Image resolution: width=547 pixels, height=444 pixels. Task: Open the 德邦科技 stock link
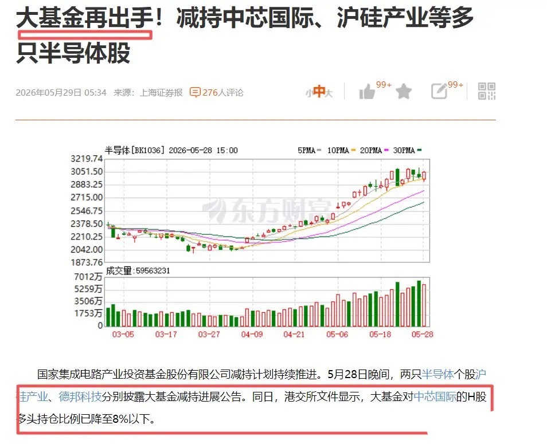(x=80, y=396)
